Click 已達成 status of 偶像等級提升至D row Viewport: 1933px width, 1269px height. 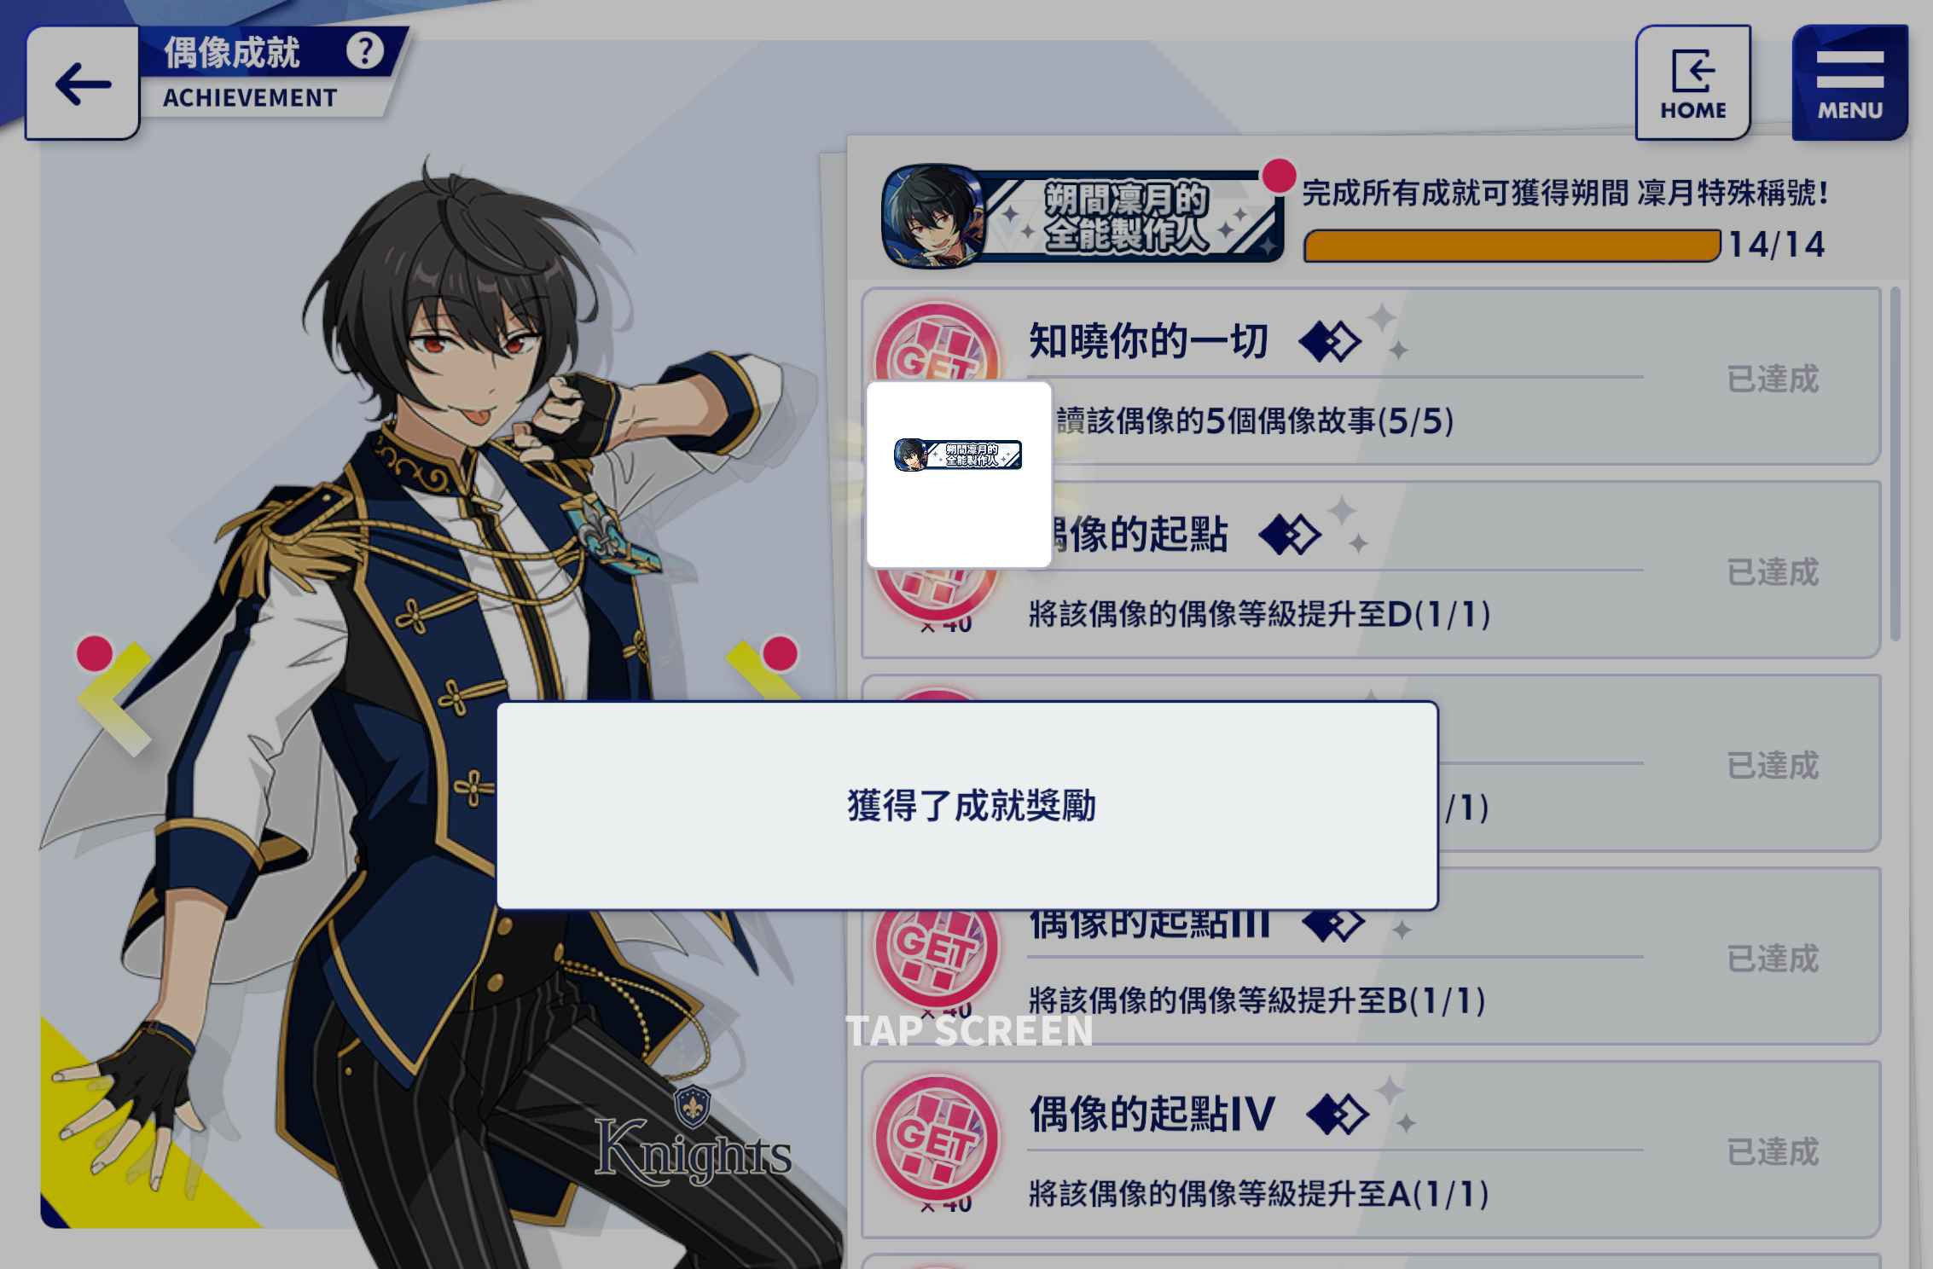[1773, 572]
